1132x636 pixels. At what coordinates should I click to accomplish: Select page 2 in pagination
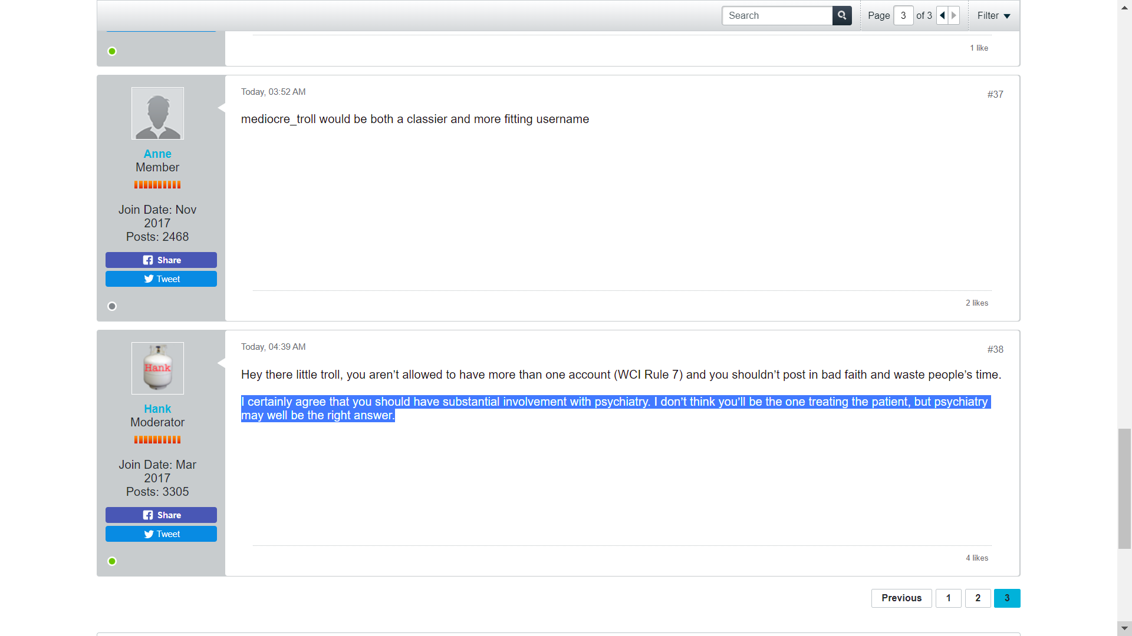click(978, 598)
